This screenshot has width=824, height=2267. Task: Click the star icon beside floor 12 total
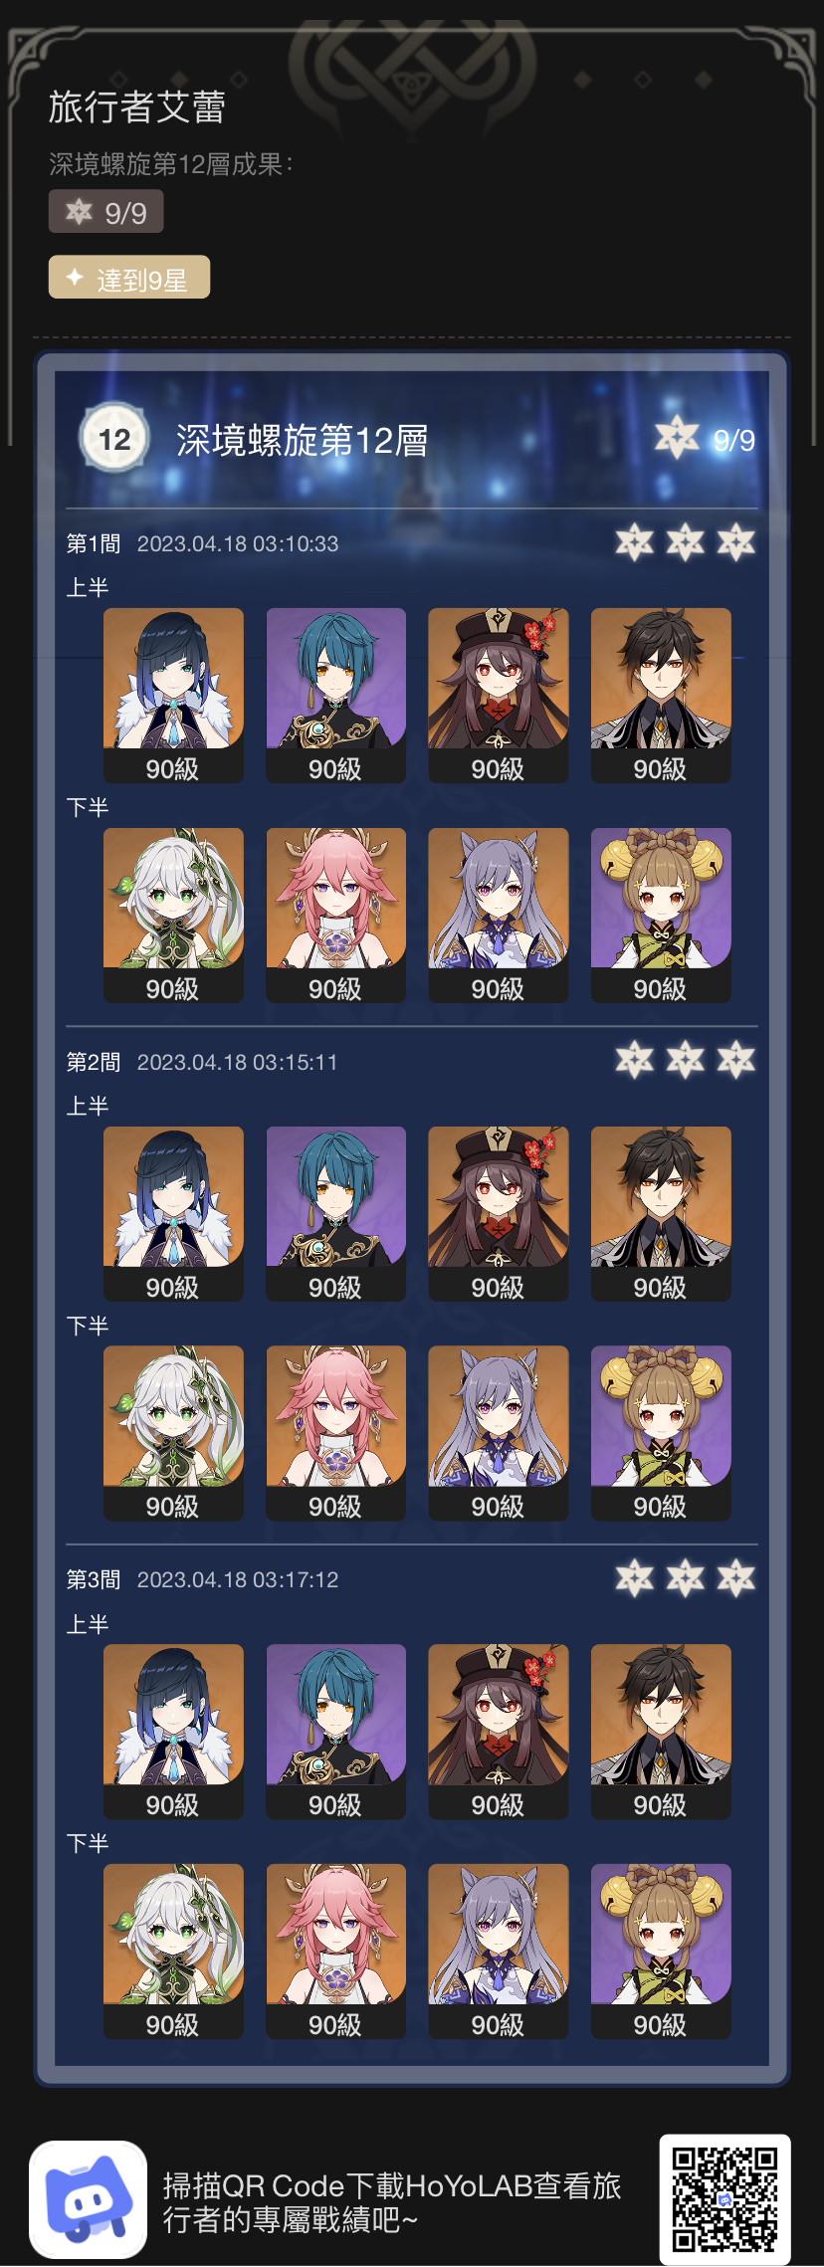click(677, 439)
